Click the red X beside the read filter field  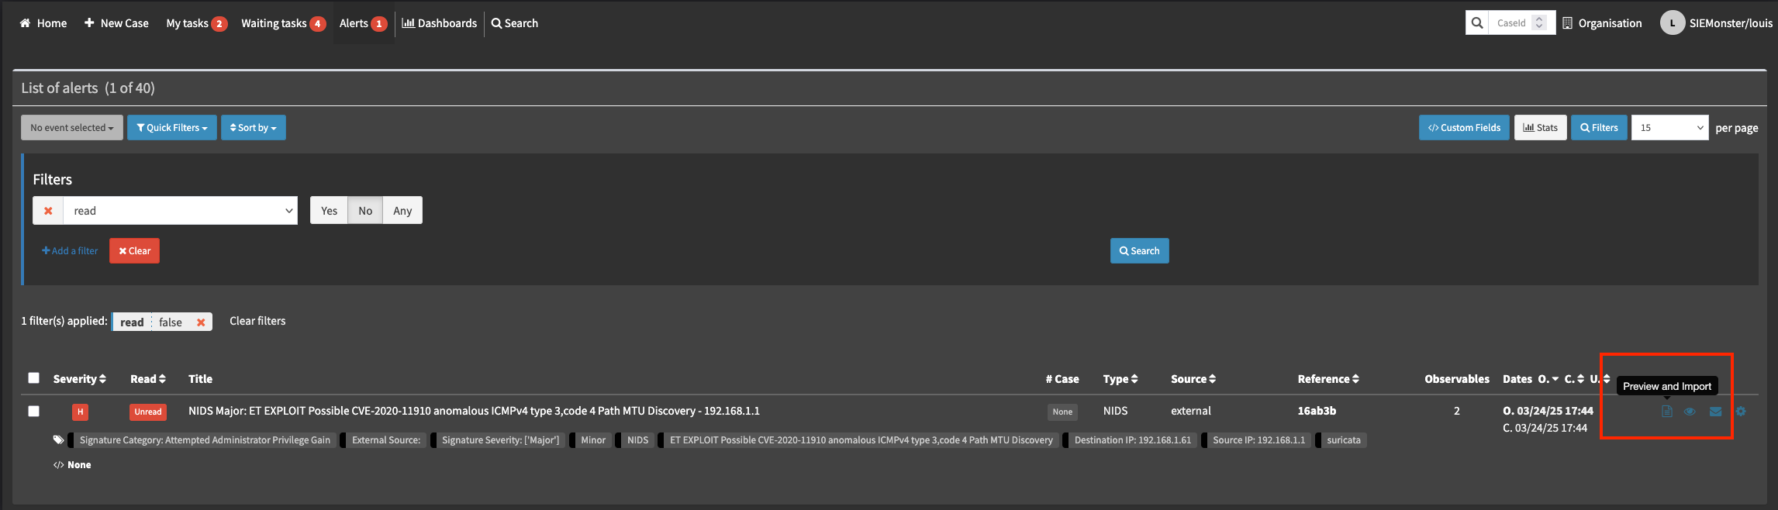[48, 211]
